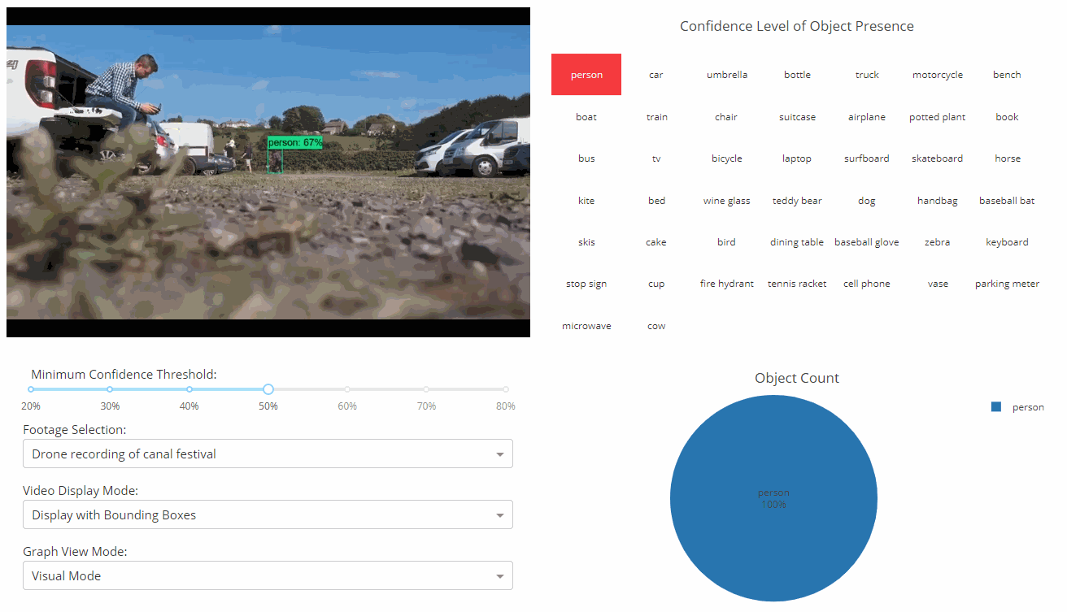Click the baseball bat heatmap cell

point(1007,201)
